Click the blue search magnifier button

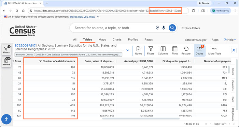click(x=172, y=28)
